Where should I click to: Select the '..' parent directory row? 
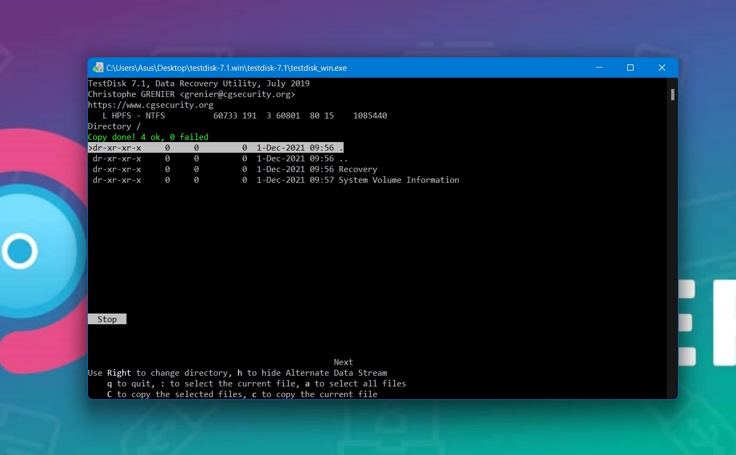[x=220, y=159]
